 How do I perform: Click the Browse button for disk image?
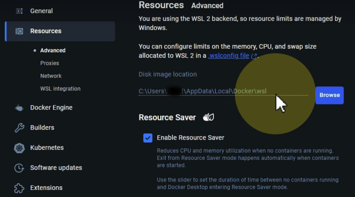[329, 95]
